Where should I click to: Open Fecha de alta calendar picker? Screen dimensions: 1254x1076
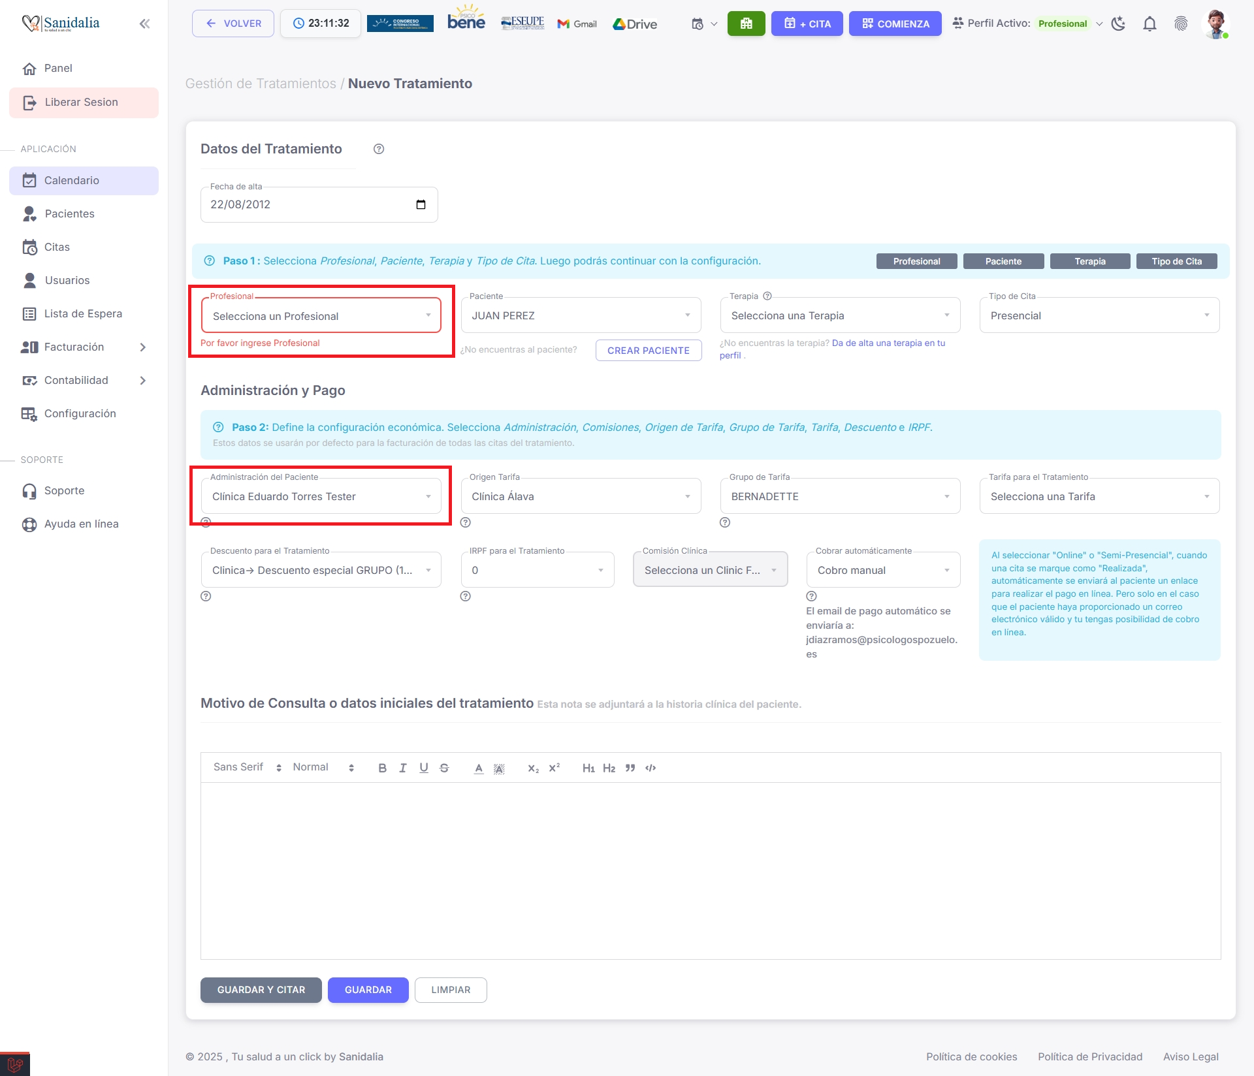coord(421,204)
